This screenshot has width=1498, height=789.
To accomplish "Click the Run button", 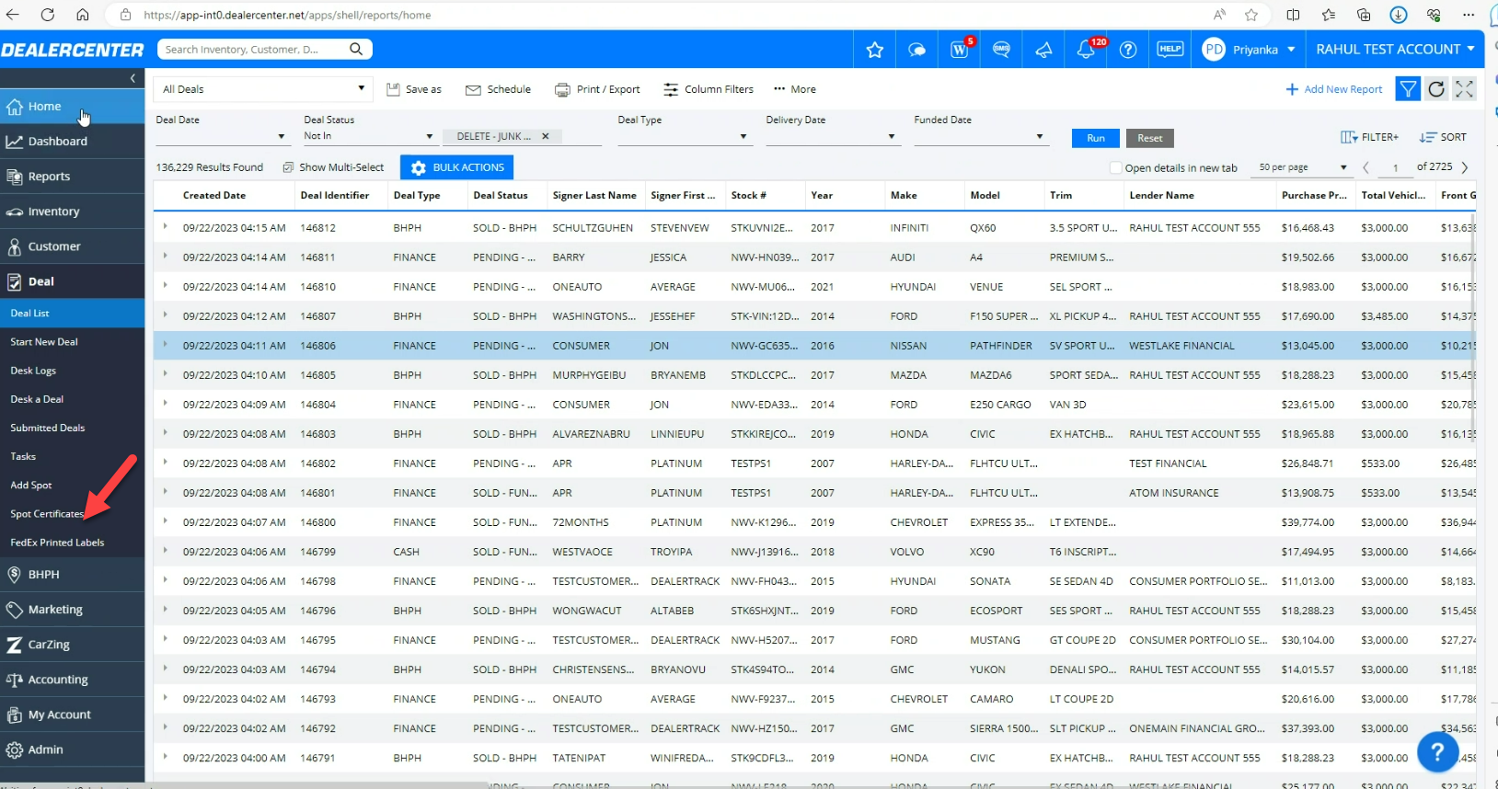I will (1095, 138).
